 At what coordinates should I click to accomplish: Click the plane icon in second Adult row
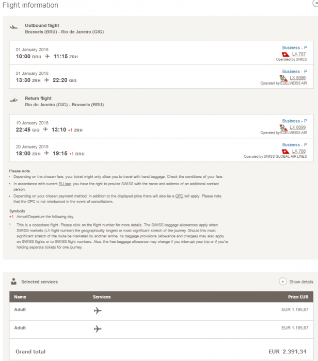point(98,329)
